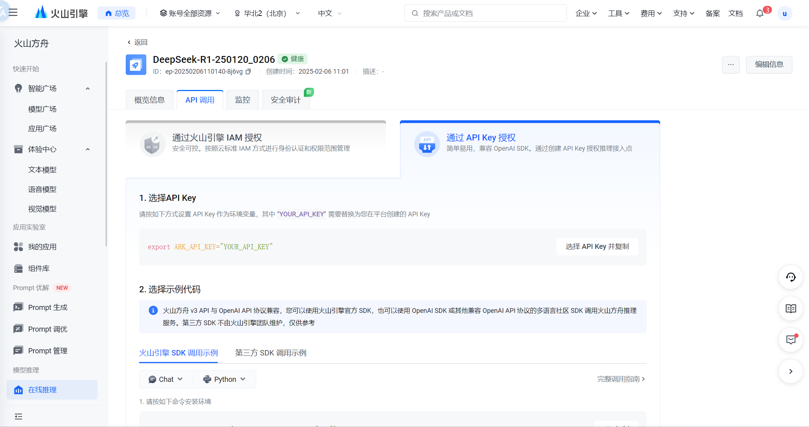
Task: Open the 费用 menu
Action: pos(651,13)
